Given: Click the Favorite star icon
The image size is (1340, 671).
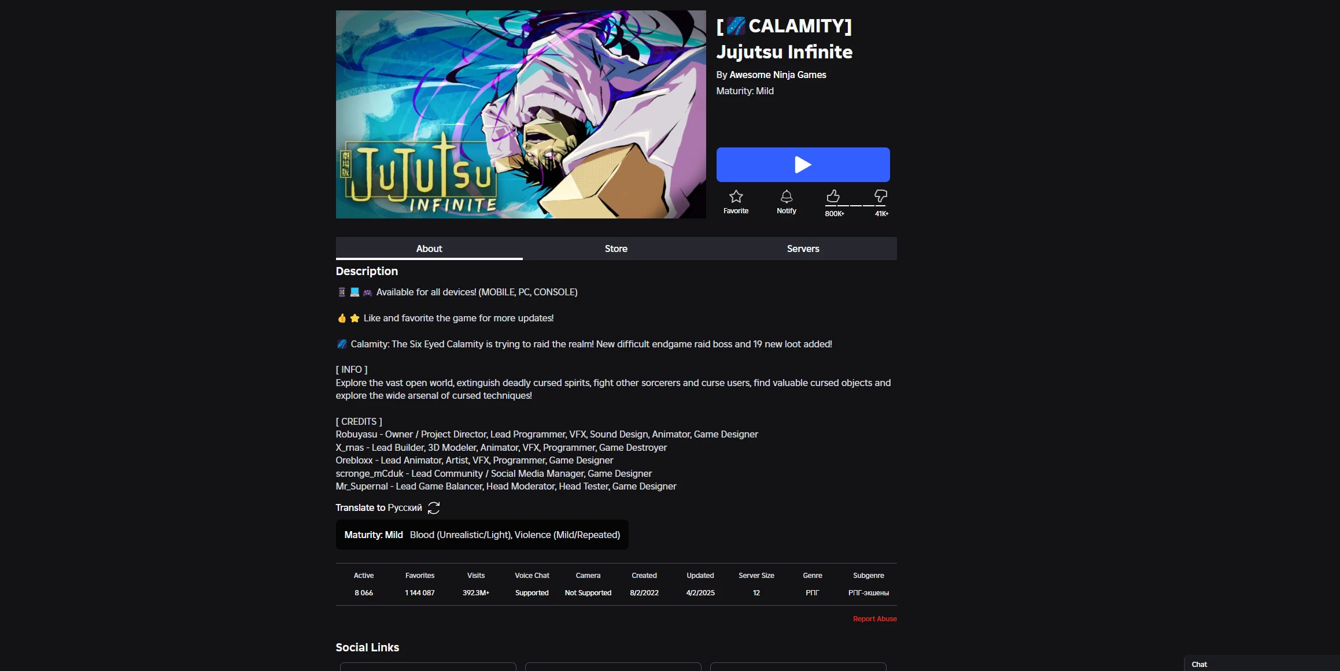Looking at the screenshot, I should [736, 197].
